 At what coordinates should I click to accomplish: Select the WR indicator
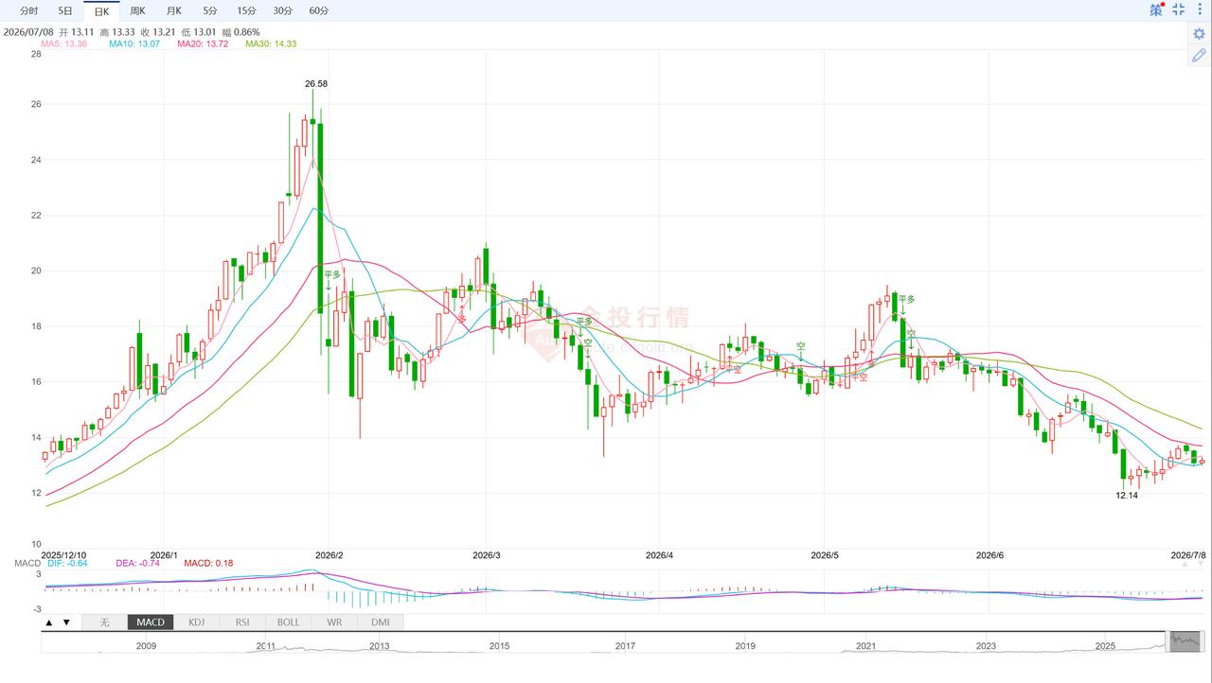[334, 622]
